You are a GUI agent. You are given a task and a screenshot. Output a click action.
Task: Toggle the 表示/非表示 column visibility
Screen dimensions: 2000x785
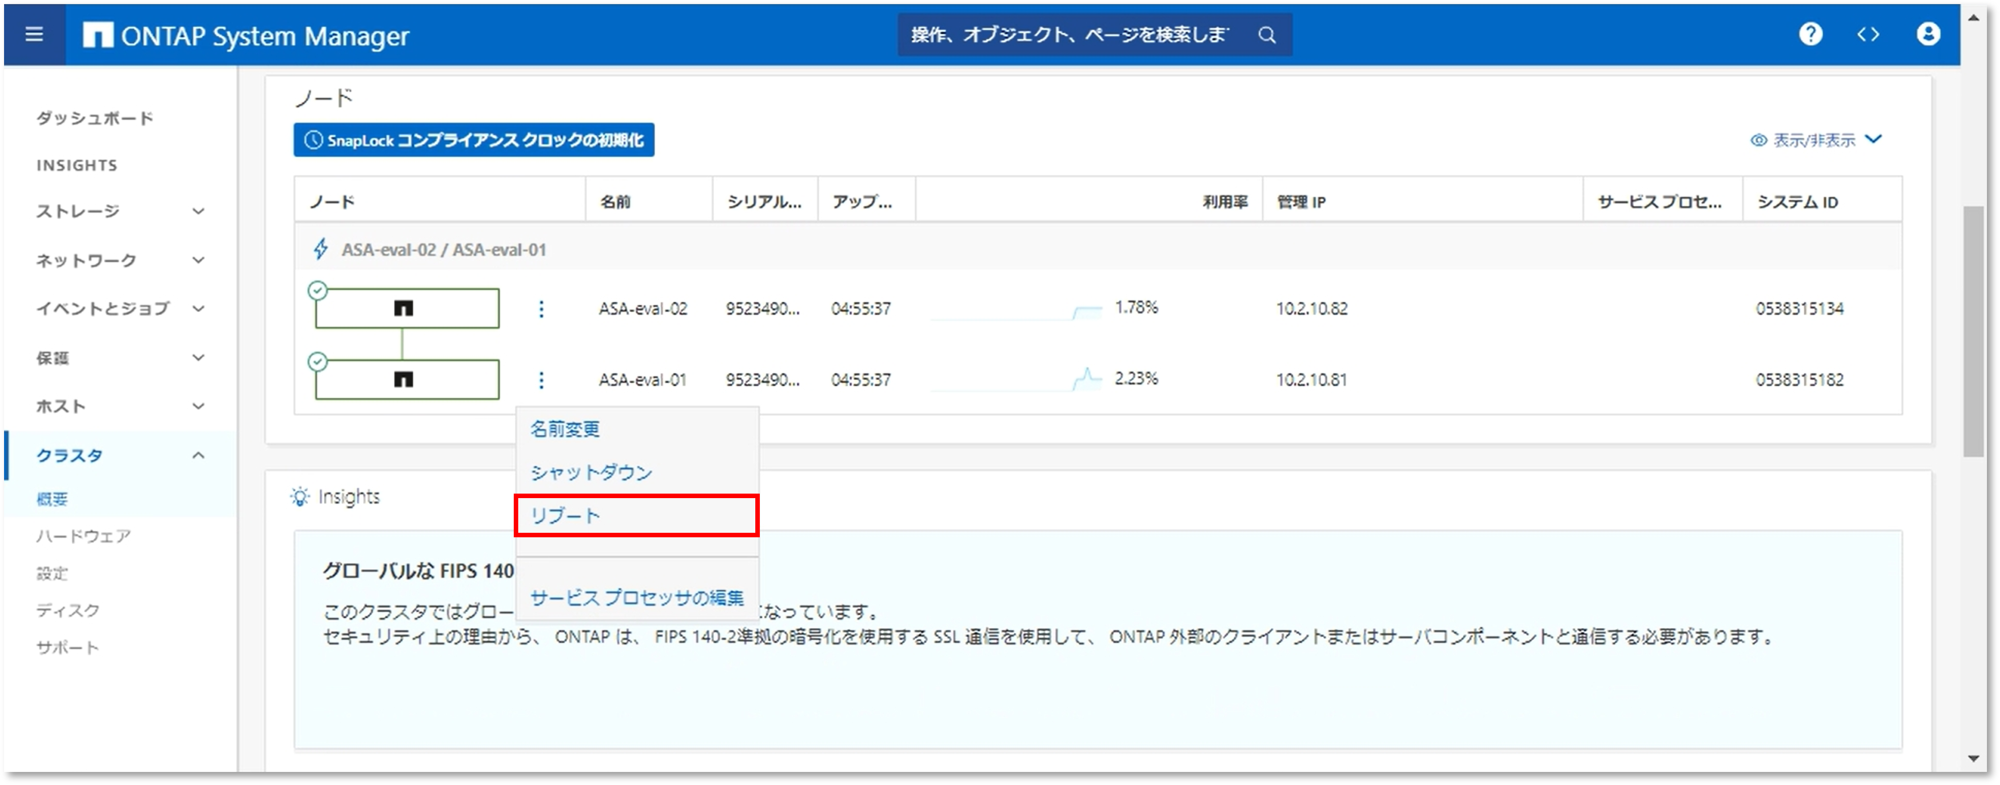click(x=1816, y=141)
